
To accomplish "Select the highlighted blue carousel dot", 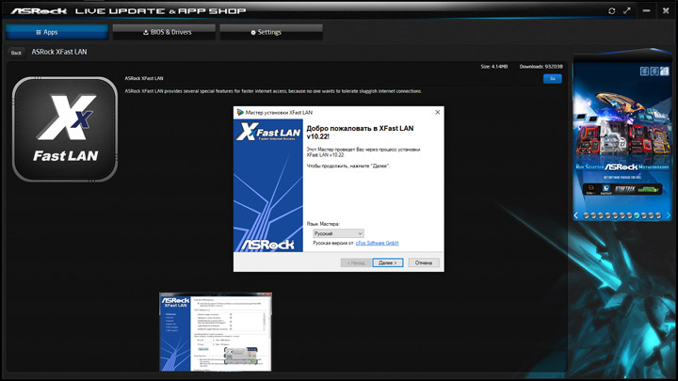I will [x=637, y=215].
